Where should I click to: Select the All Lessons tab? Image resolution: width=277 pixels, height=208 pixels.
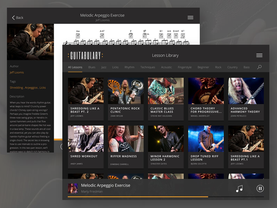pos(75,67)
